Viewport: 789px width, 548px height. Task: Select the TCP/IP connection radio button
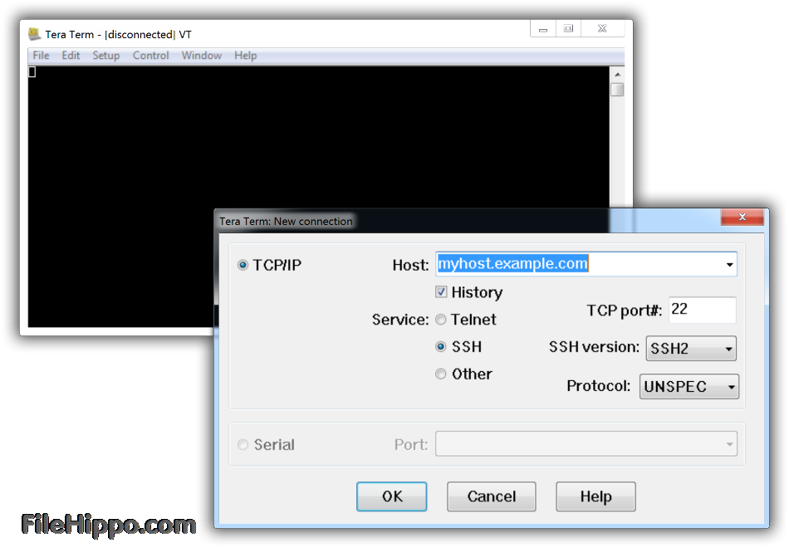[x=243, y=265]
